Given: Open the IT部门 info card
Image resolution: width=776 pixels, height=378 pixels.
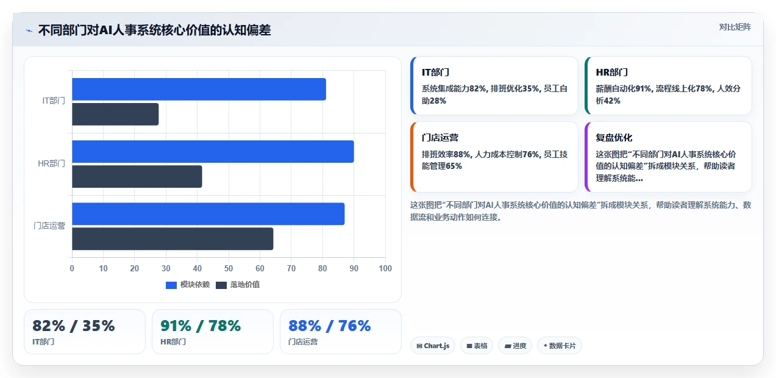Looking at the screenshot, I should point(494,85).
